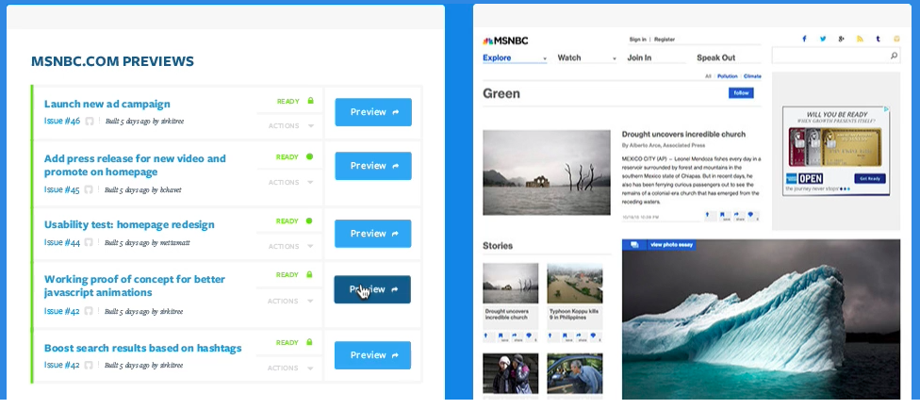This screenshot has width=920, height=409.
Task: Open Drought uncovers incredible church headline
Action: coord(683,135)
